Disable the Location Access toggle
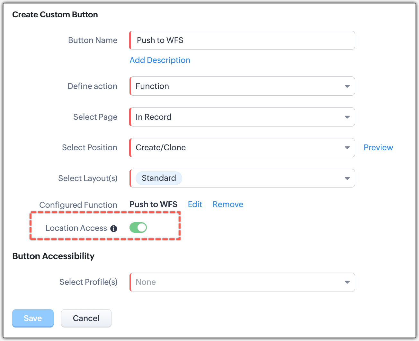The height and width of the screenshot is (341, 419). (138, 228)
